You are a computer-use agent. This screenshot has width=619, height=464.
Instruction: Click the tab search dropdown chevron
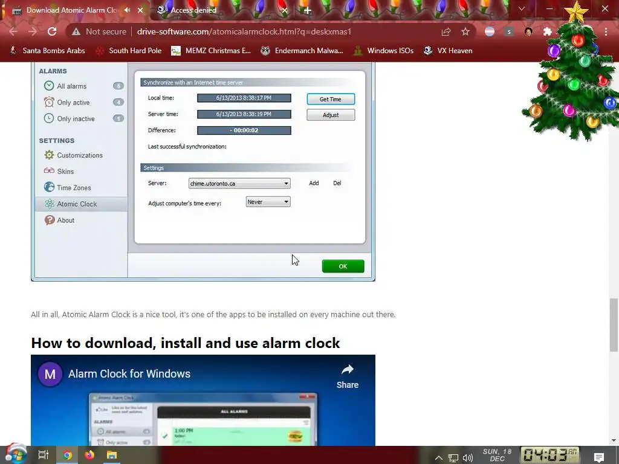522,8
